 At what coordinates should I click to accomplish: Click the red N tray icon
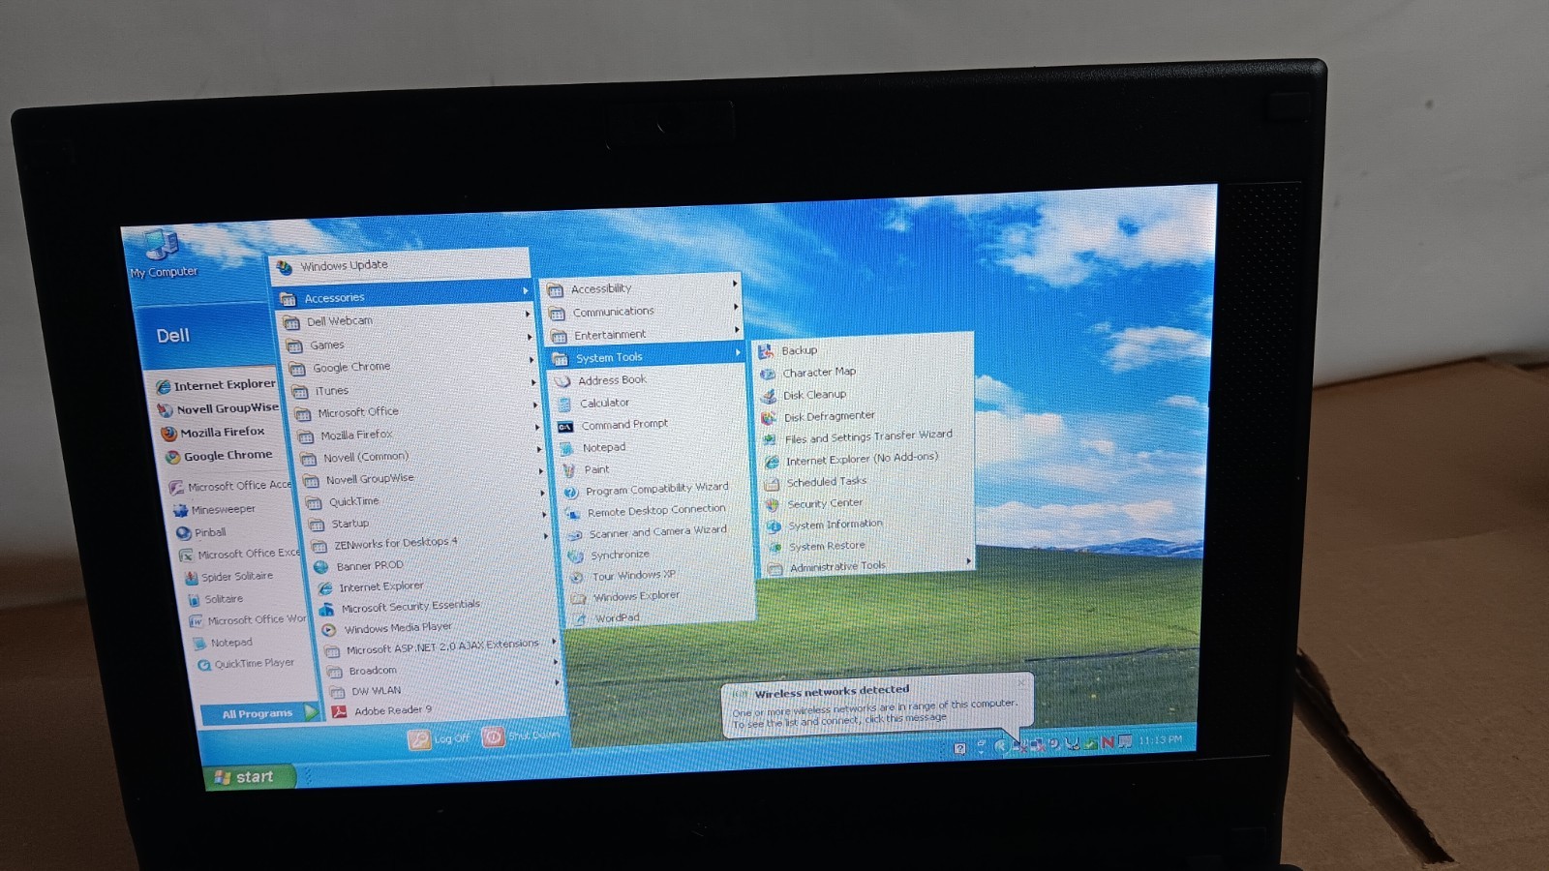(x=1108, y=742)
